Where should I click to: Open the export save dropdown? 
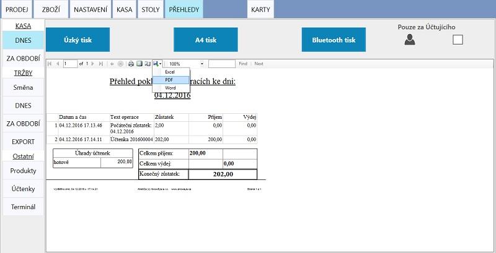tap(157, 64)
